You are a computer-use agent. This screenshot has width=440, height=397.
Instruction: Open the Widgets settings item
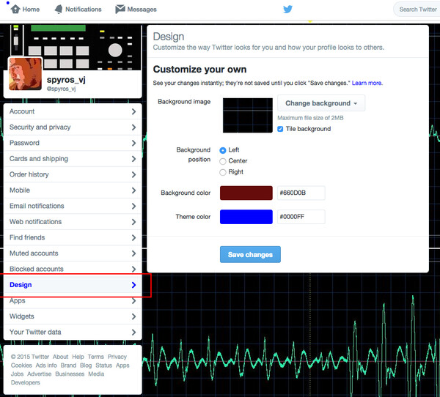[x=73, y=316]
